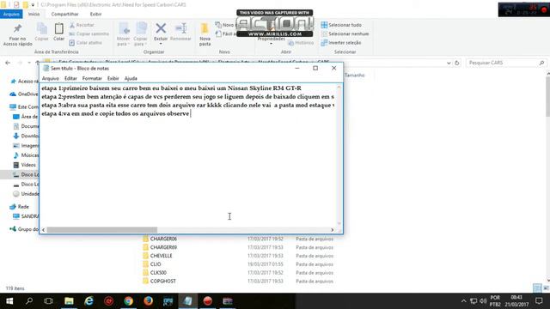Open the notification center icon
The width and height of the screenshot is (550, 309).
coord(539,301)
